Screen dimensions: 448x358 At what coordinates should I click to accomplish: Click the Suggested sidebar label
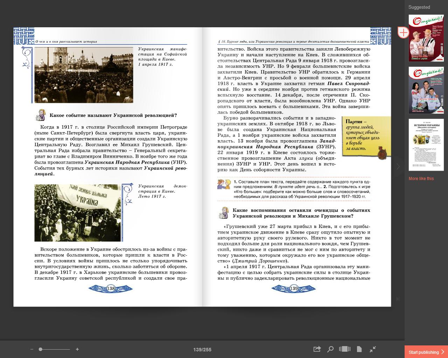pos(419,7)
